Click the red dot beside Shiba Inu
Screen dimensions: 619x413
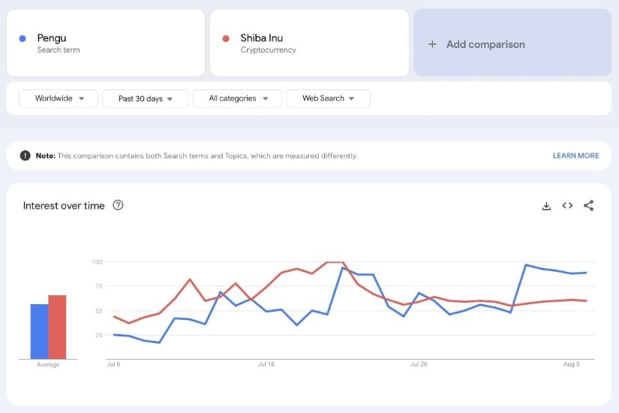pyautogui.click(x=226, y=38)
